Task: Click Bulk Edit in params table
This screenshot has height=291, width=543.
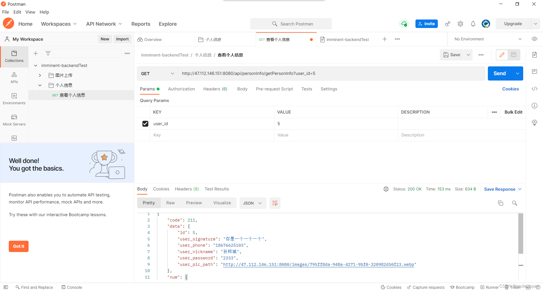Action: 513,112
